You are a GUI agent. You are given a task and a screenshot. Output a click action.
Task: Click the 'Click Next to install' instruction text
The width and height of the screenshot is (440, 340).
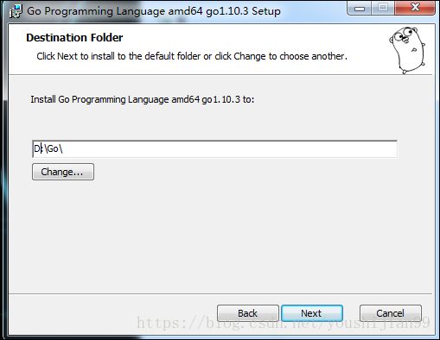[x=192, y=56]
